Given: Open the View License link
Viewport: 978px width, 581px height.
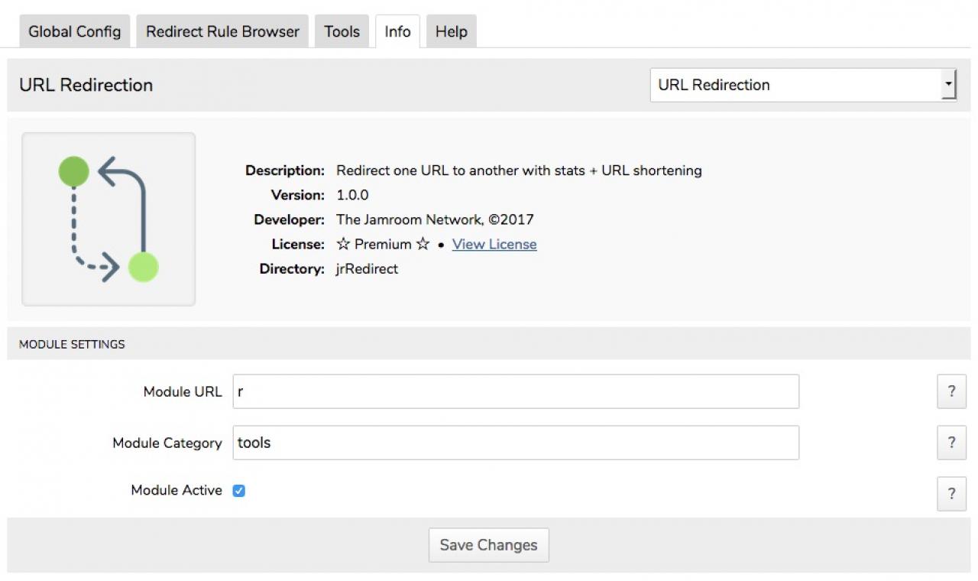Looking at the screenshot, I should tap(494, 245).
